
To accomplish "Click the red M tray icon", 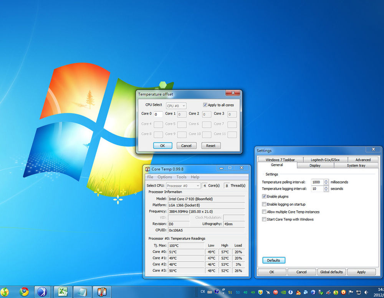I will point(275,292).
